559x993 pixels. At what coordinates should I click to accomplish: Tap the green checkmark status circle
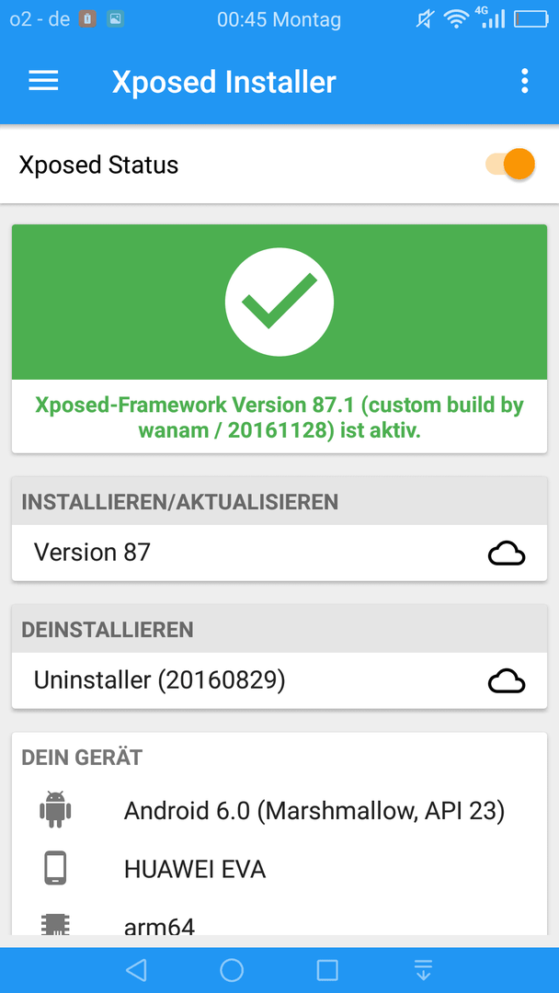point(279,302)
